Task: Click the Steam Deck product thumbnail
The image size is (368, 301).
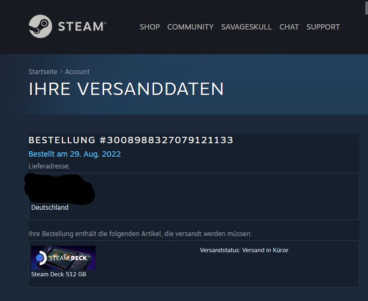Action: 63,258
